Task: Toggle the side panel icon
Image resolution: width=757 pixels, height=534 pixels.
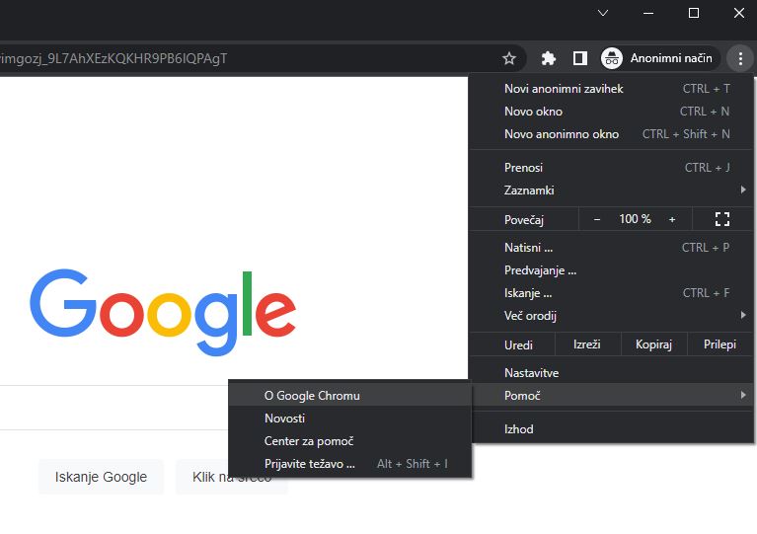Action: 579,58
